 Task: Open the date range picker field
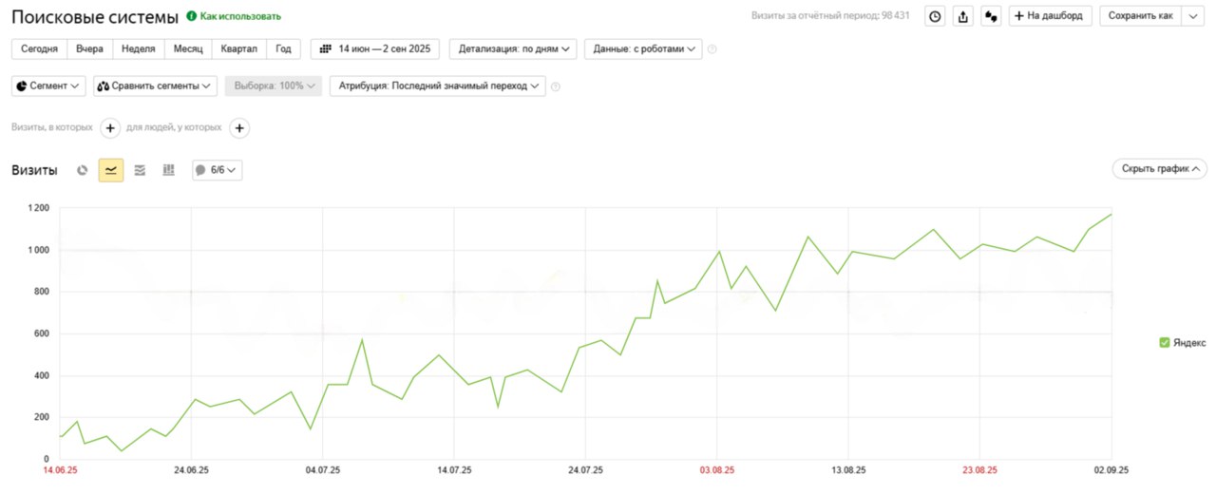375,48
